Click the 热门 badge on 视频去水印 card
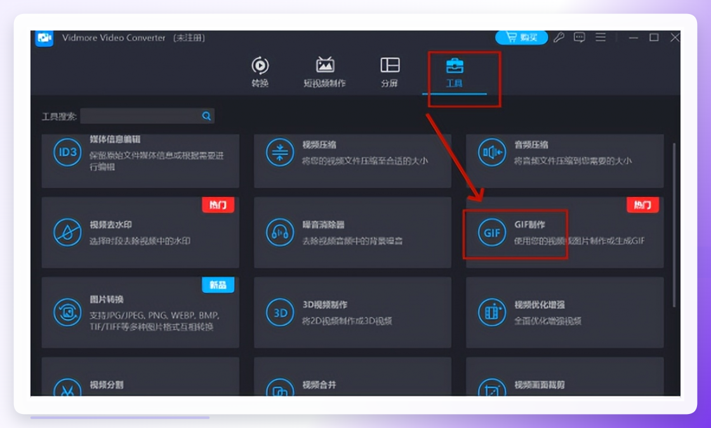 [218, 205]
